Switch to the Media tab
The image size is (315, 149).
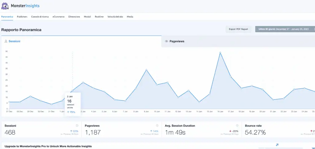tap(130, 17)
